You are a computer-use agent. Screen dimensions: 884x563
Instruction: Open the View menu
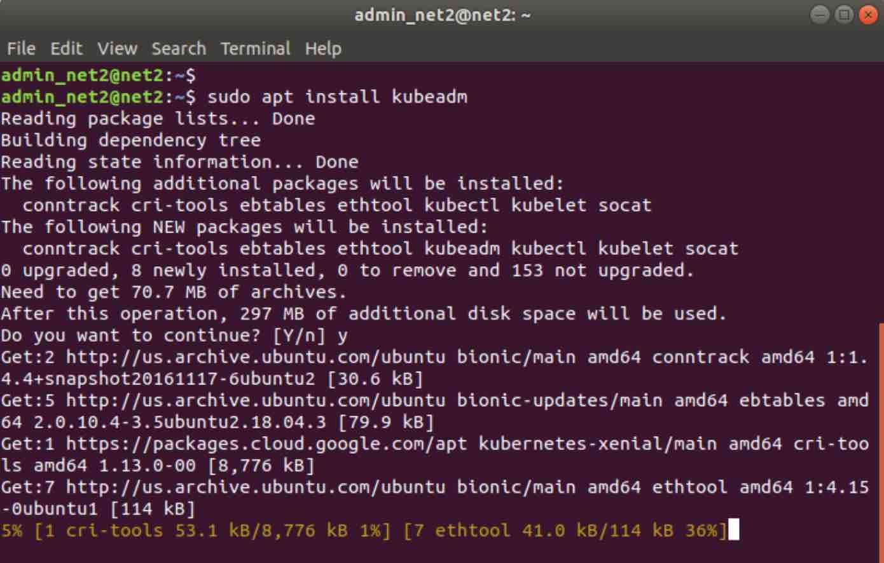click(117, 48)
